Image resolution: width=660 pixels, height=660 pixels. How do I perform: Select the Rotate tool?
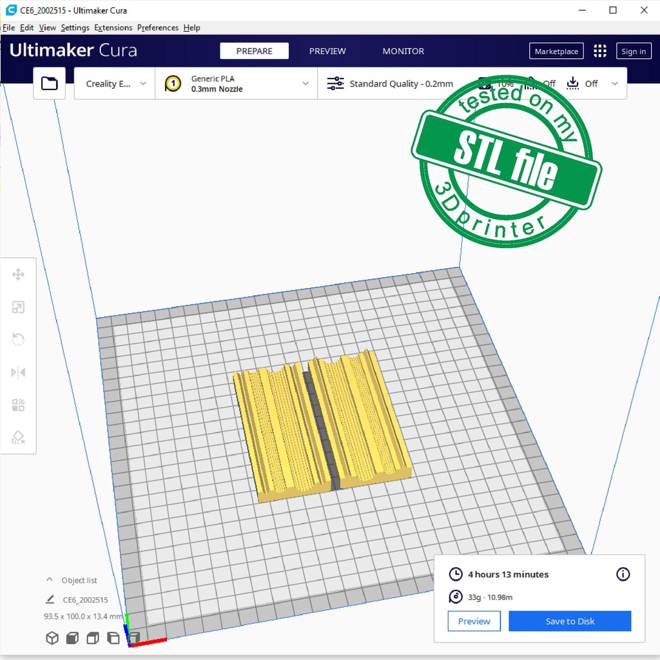coord(18,340)
